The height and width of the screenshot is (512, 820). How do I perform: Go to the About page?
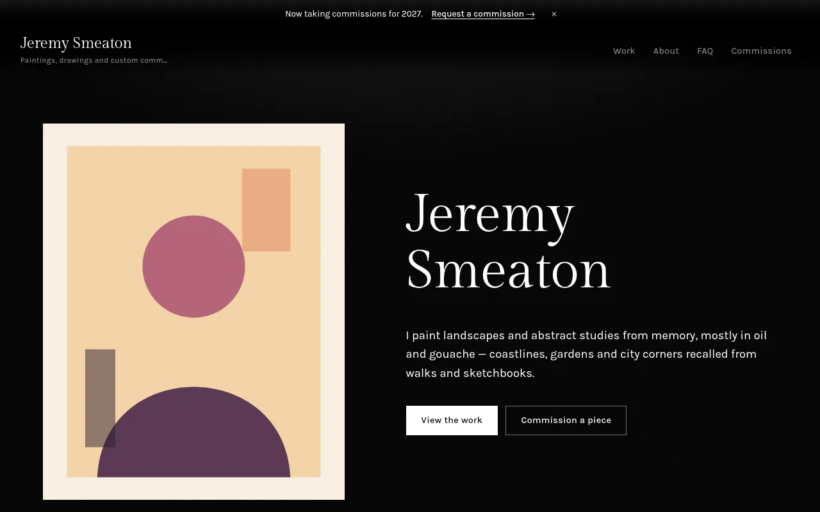(x=666, y=51)
